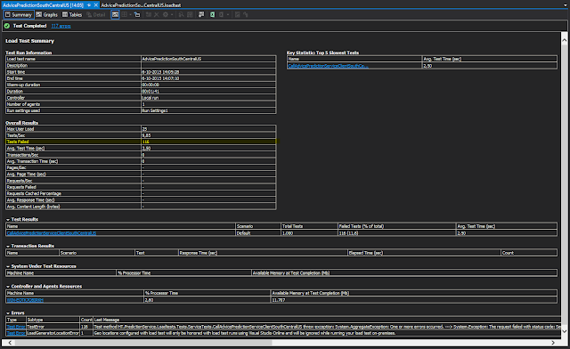Click the gear options icon in toolbar
This screenshot has width=570, height=349.
[166, 14]
